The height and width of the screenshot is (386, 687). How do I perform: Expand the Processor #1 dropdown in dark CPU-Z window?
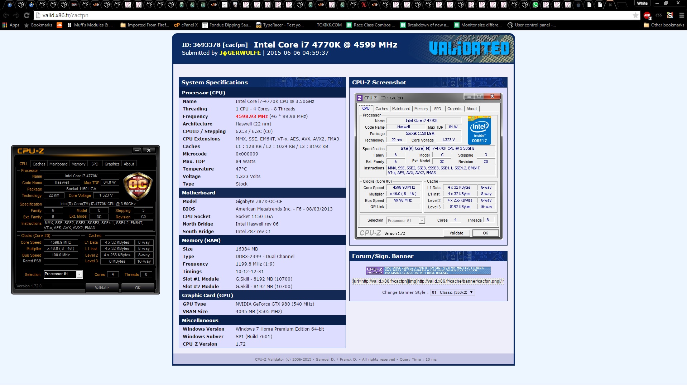[x=80, y=274]
